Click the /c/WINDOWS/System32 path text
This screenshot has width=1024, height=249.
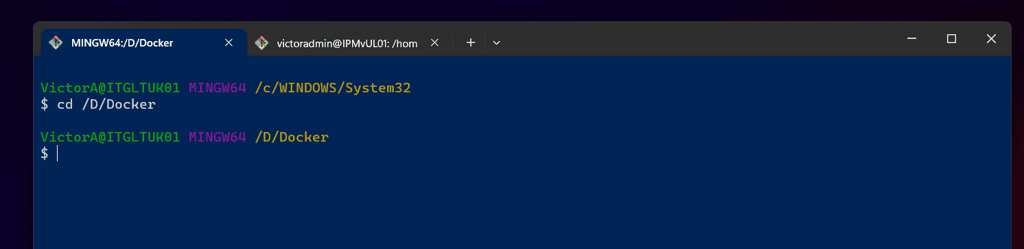[x=333, y=88]
